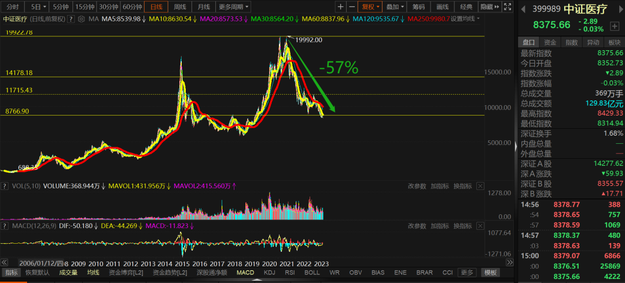
Task: Toggle the 成交量 volume indicator
Action: 68,273
